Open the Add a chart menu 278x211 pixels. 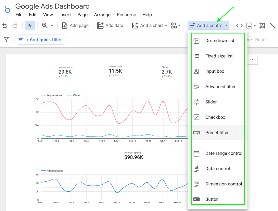[x=150, y=26]
